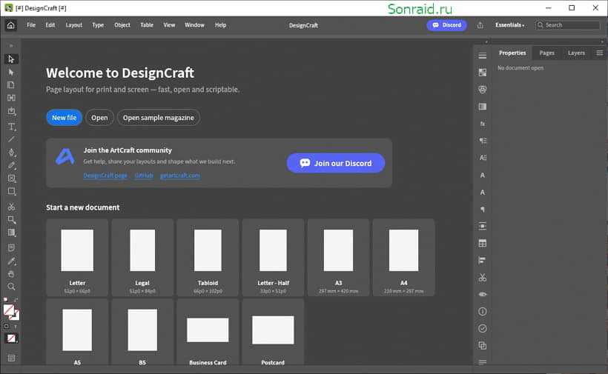Screen dimensions: 608x374
Task: Open the Swatches panel icon in dock
Action: (x=483, y=73)
